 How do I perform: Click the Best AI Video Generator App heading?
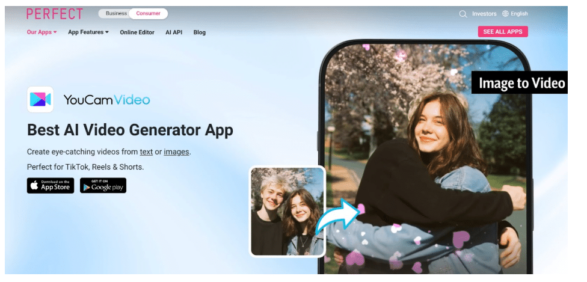point(131,130)
